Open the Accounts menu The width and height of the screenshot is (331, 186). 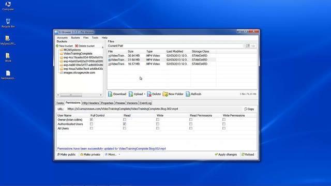point(63,38)
